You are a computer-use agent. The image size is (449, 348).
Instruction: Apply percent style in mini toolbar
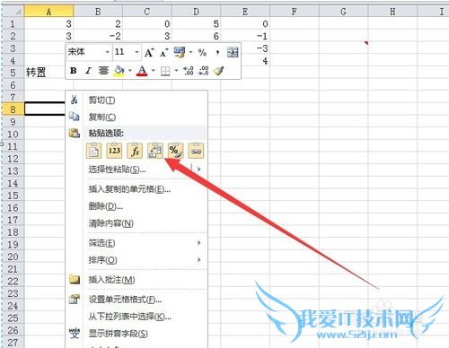202,53
